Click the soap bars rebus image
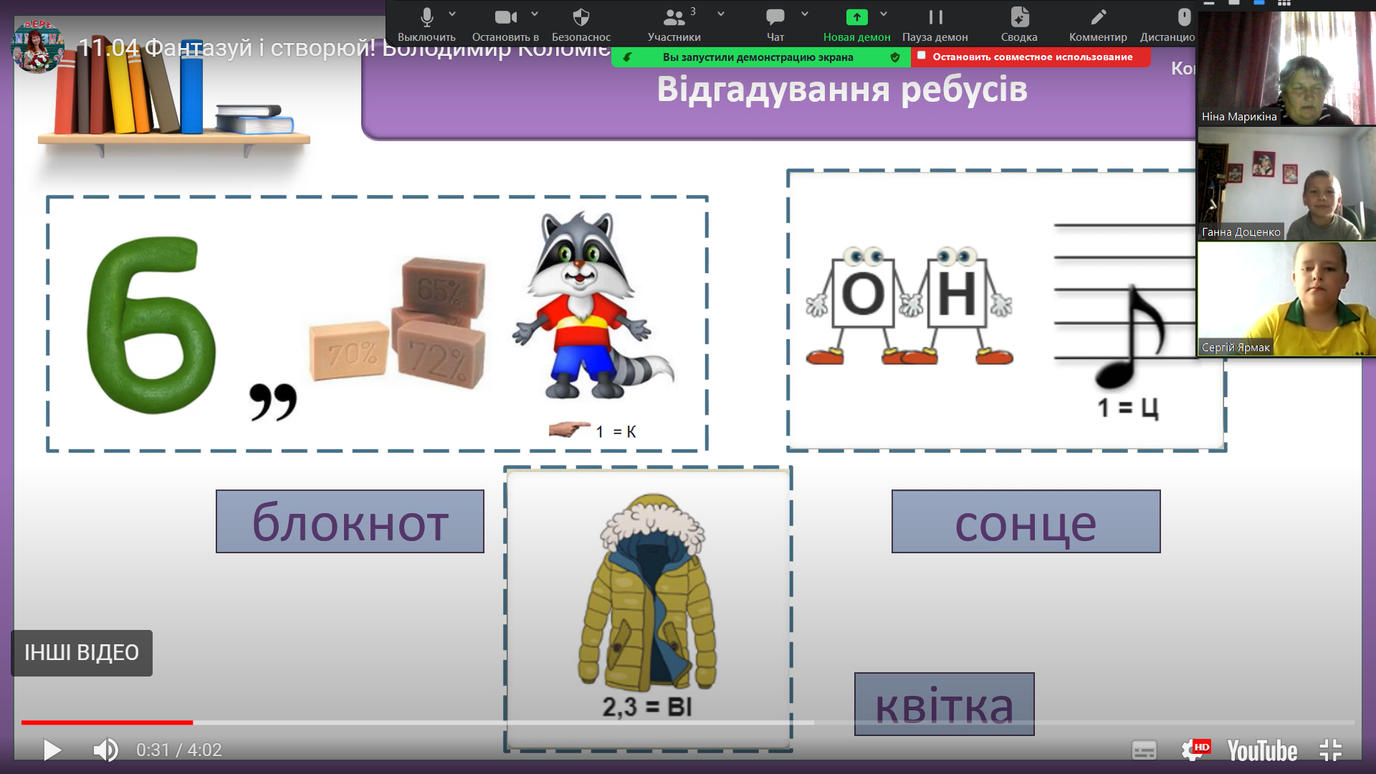This screenshot has width=1376, height=774. pyautogui.click(x=398, y=322)
